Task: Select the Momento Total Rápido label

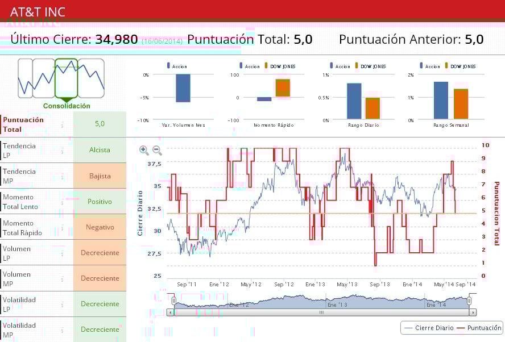Action: point(22,228)
